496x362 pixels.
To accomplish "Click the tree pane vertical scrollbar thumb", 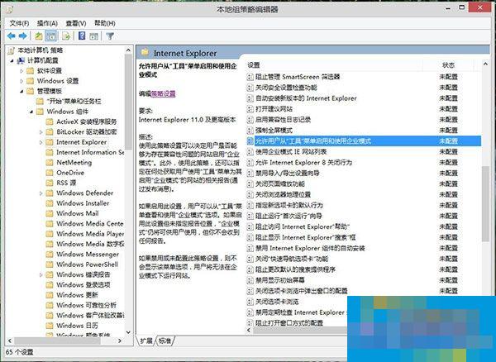I will [128, 102].
